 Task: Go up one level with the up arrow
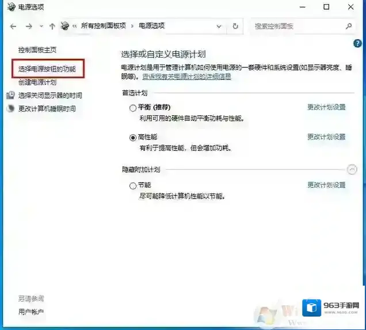pos(52,26)
